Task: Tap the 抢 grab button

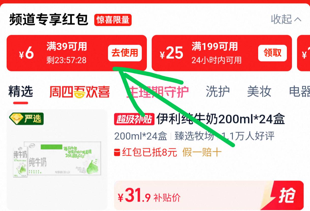Action: coord(287,196)
